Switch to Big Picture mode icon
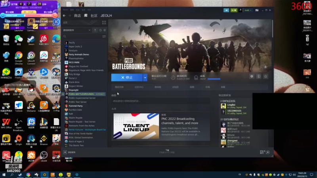The height and width of the screenshot is (178, 317). tap(257, 10)
